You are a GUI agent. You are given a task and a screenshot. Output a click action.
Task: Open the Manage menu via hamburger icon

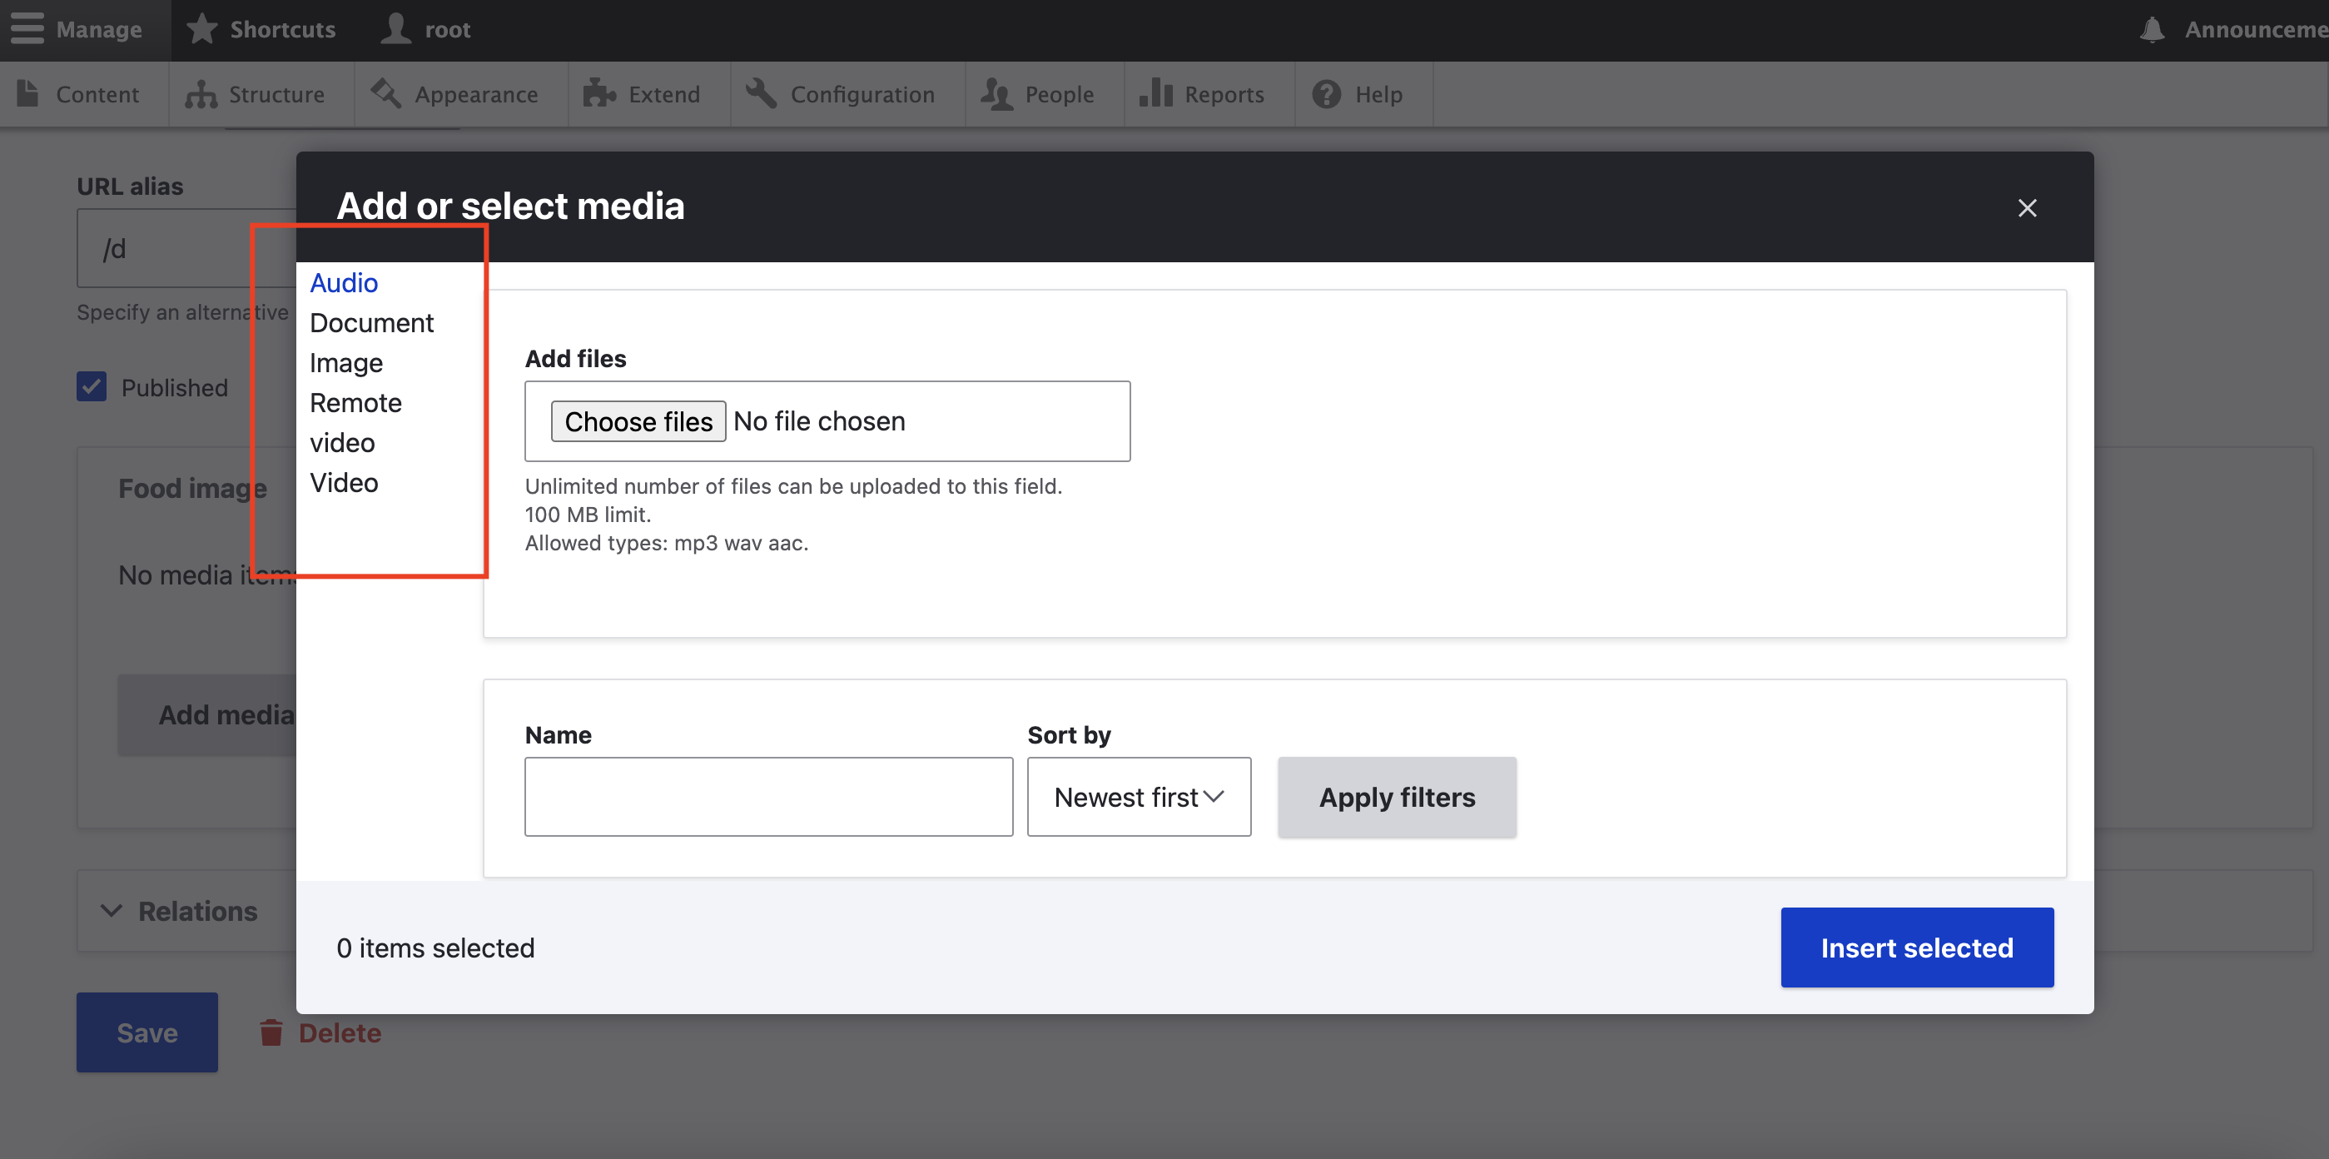(26, 28)
